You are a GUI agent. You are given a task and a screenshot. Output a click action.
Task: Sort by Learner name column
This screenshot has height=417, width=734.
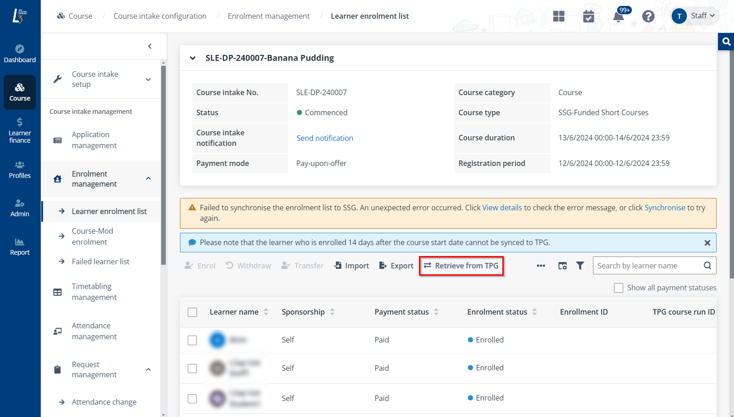(x=266, y=312)
